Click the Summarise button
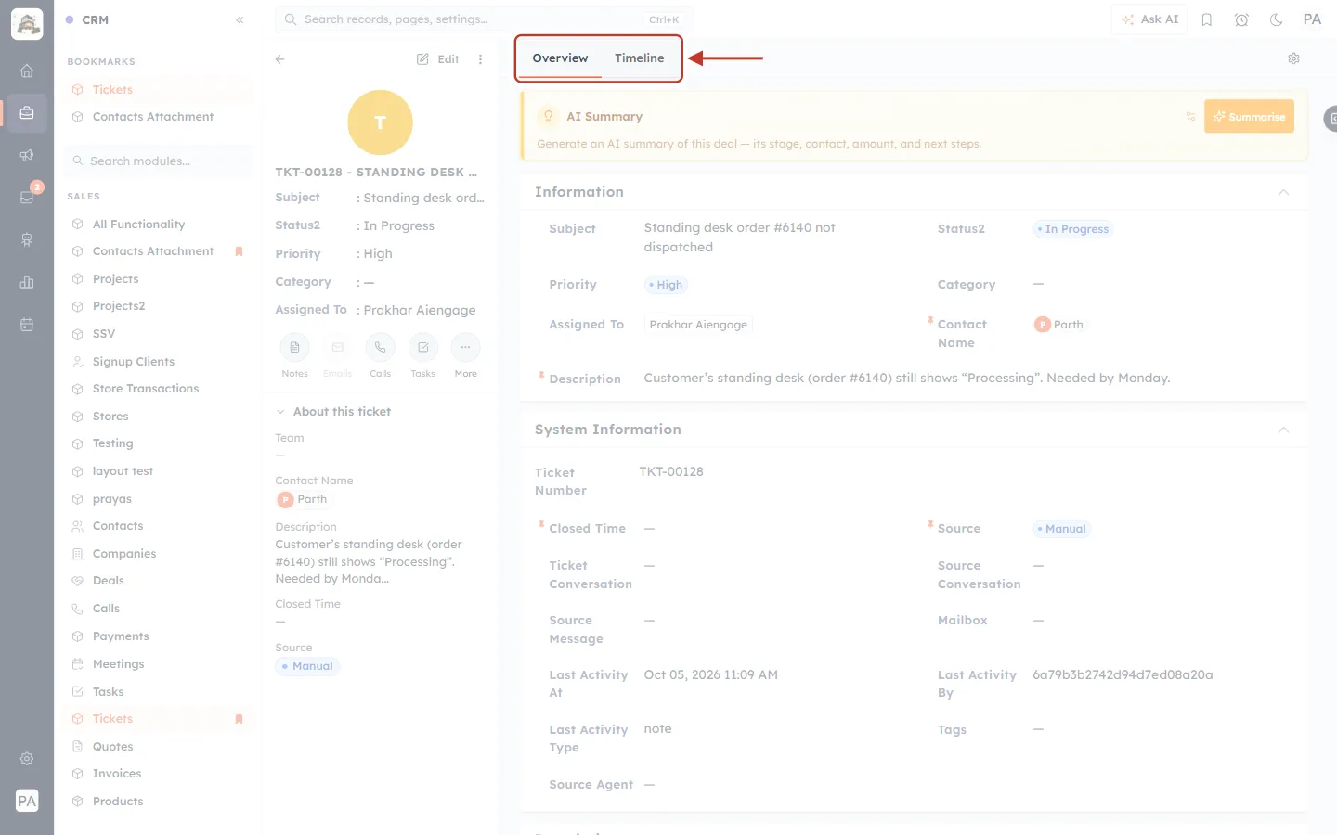 click(x=1249, y=116)
